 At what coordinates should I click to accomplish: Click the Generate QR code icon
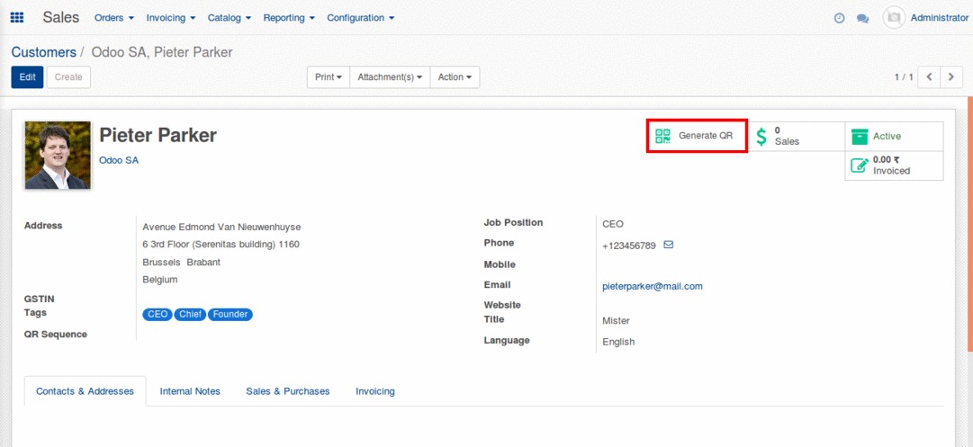click(662, 136)
